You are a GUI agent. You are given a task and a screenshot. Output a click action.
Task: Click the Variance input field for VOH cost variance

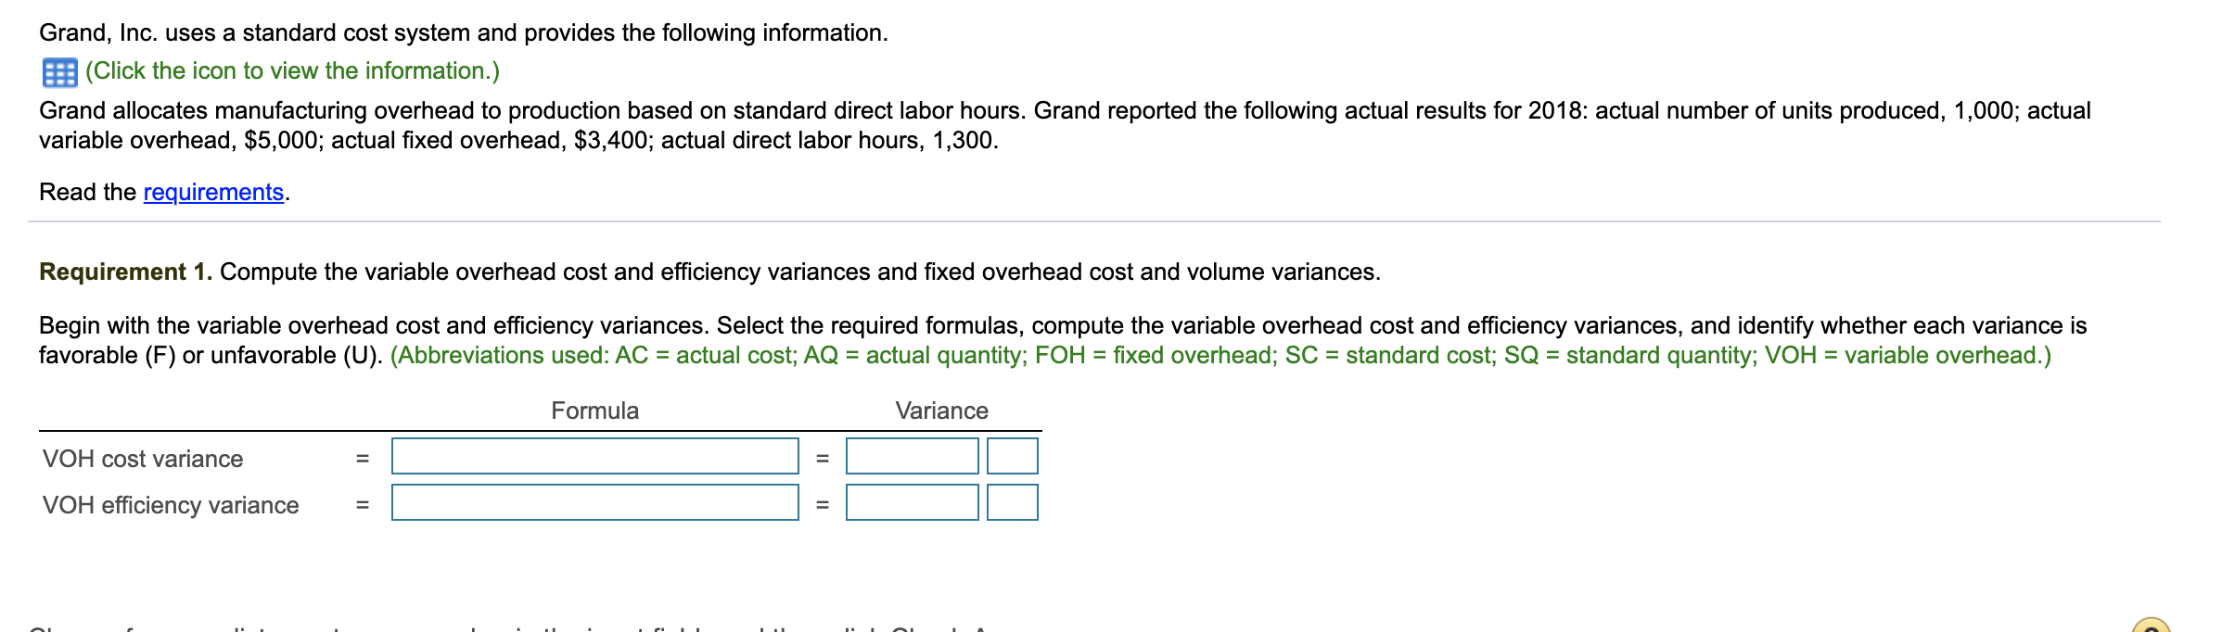[x=912, y=457]
